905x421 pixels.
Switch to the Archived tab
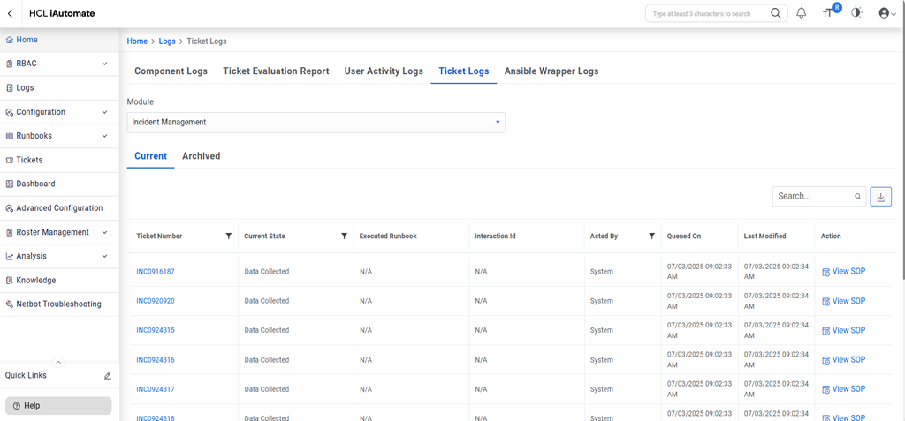click(x=201, y=156)
